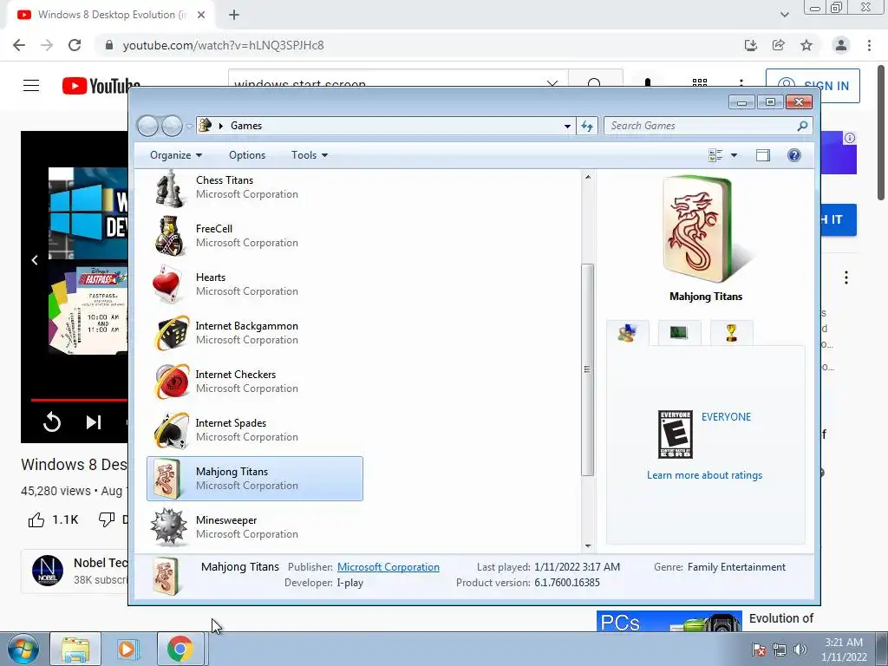This screenshot has width=888, height=666.
Task: Click the games list scrollbar thumb
Action: point(588,369)
